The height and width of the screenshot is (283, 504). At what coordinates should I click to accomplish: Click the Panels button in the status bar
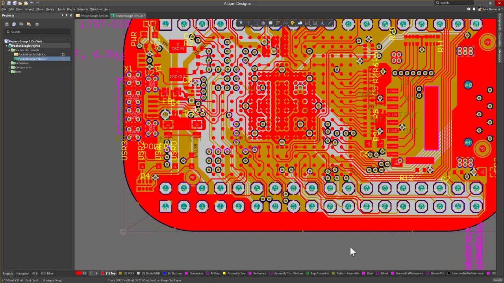pyautogui.click(x=498, y=280)
